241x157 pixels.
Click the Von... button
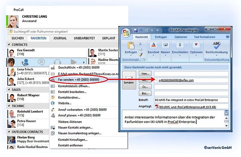pos(145,74)
